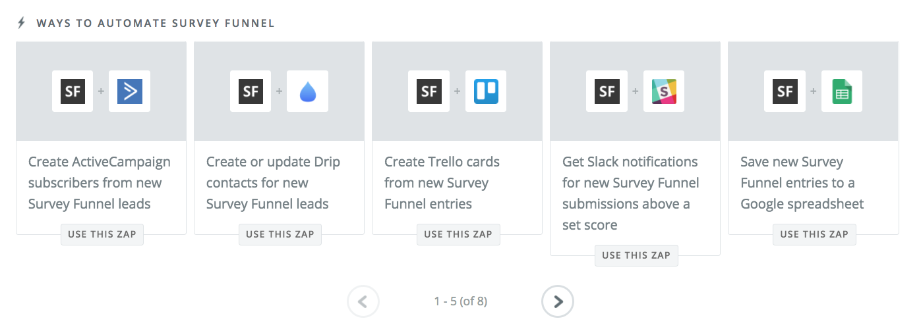This screenshot has width=921, height=331.
Task: Click the Slack app icon
Action: click(664, 91)
